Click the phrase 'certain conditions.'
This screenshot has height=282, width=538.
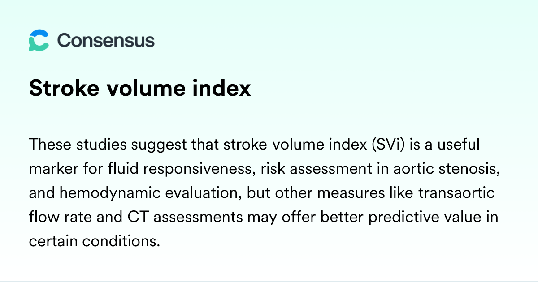point(94,242)
